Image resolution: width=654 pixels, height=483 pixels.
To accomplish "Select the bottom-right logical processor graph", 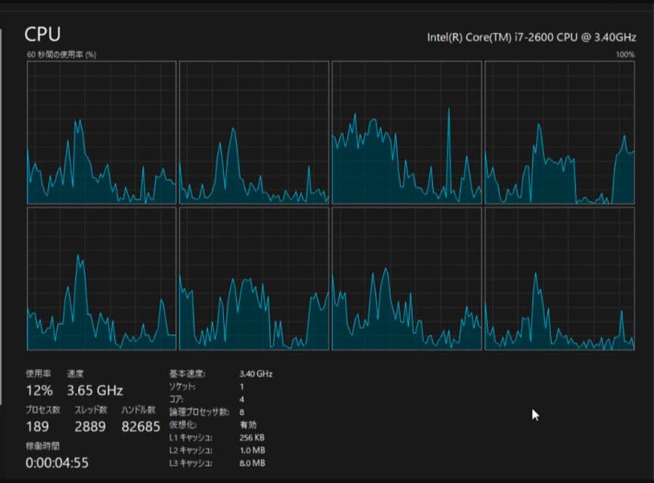I will click(x=559, y=278).
